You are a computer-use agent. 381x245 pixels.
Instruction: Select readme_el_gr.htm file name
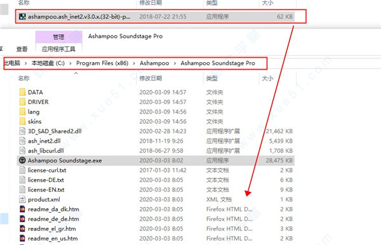(52, 228)
